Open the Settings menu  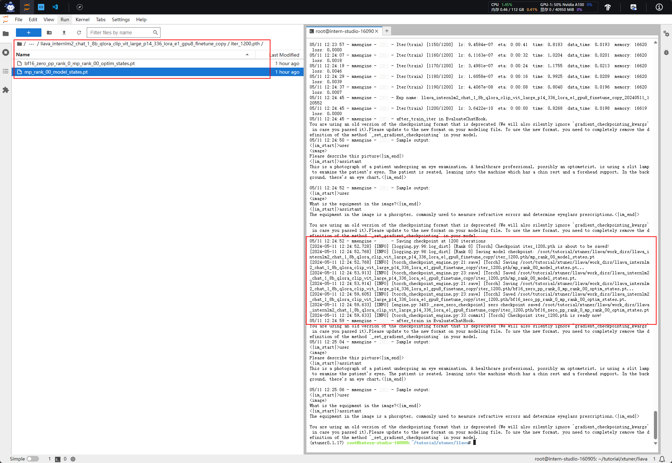tap(121, 19)
